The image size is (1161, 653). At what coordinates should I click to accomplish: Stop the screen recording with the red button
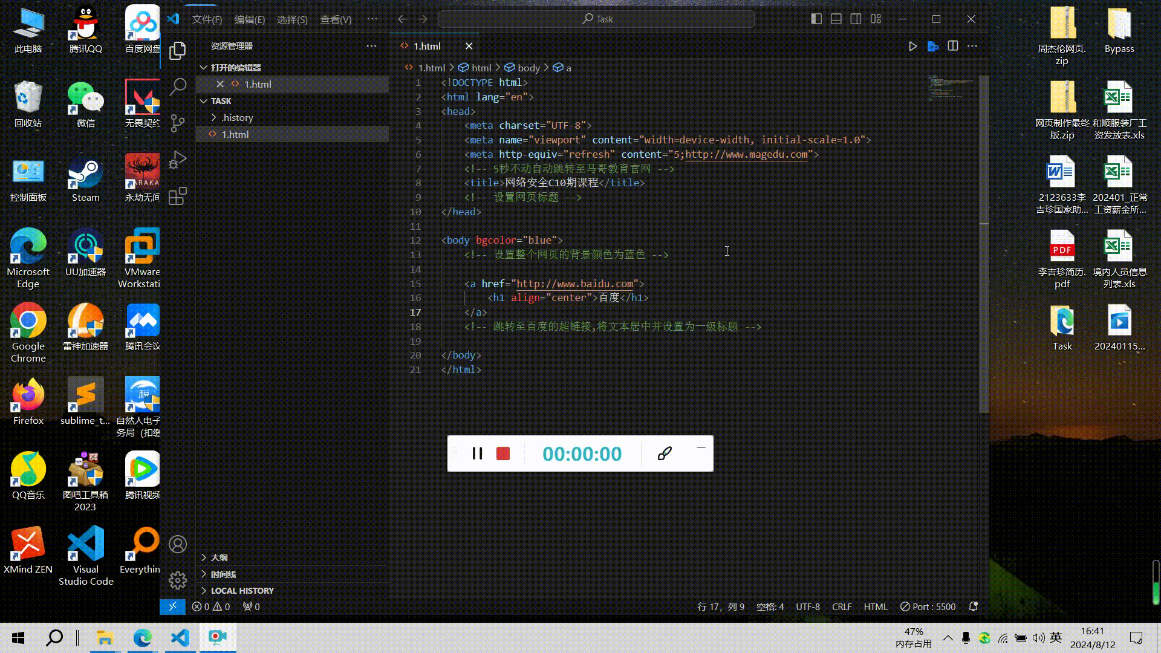(503, 453)
